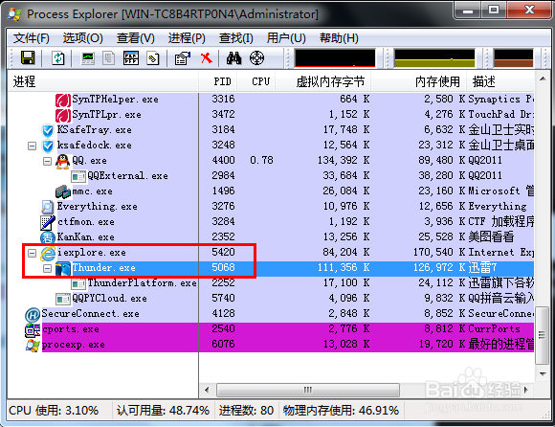Sort by the 内存使用 column header
555x427 pixels.
[419, 81]
